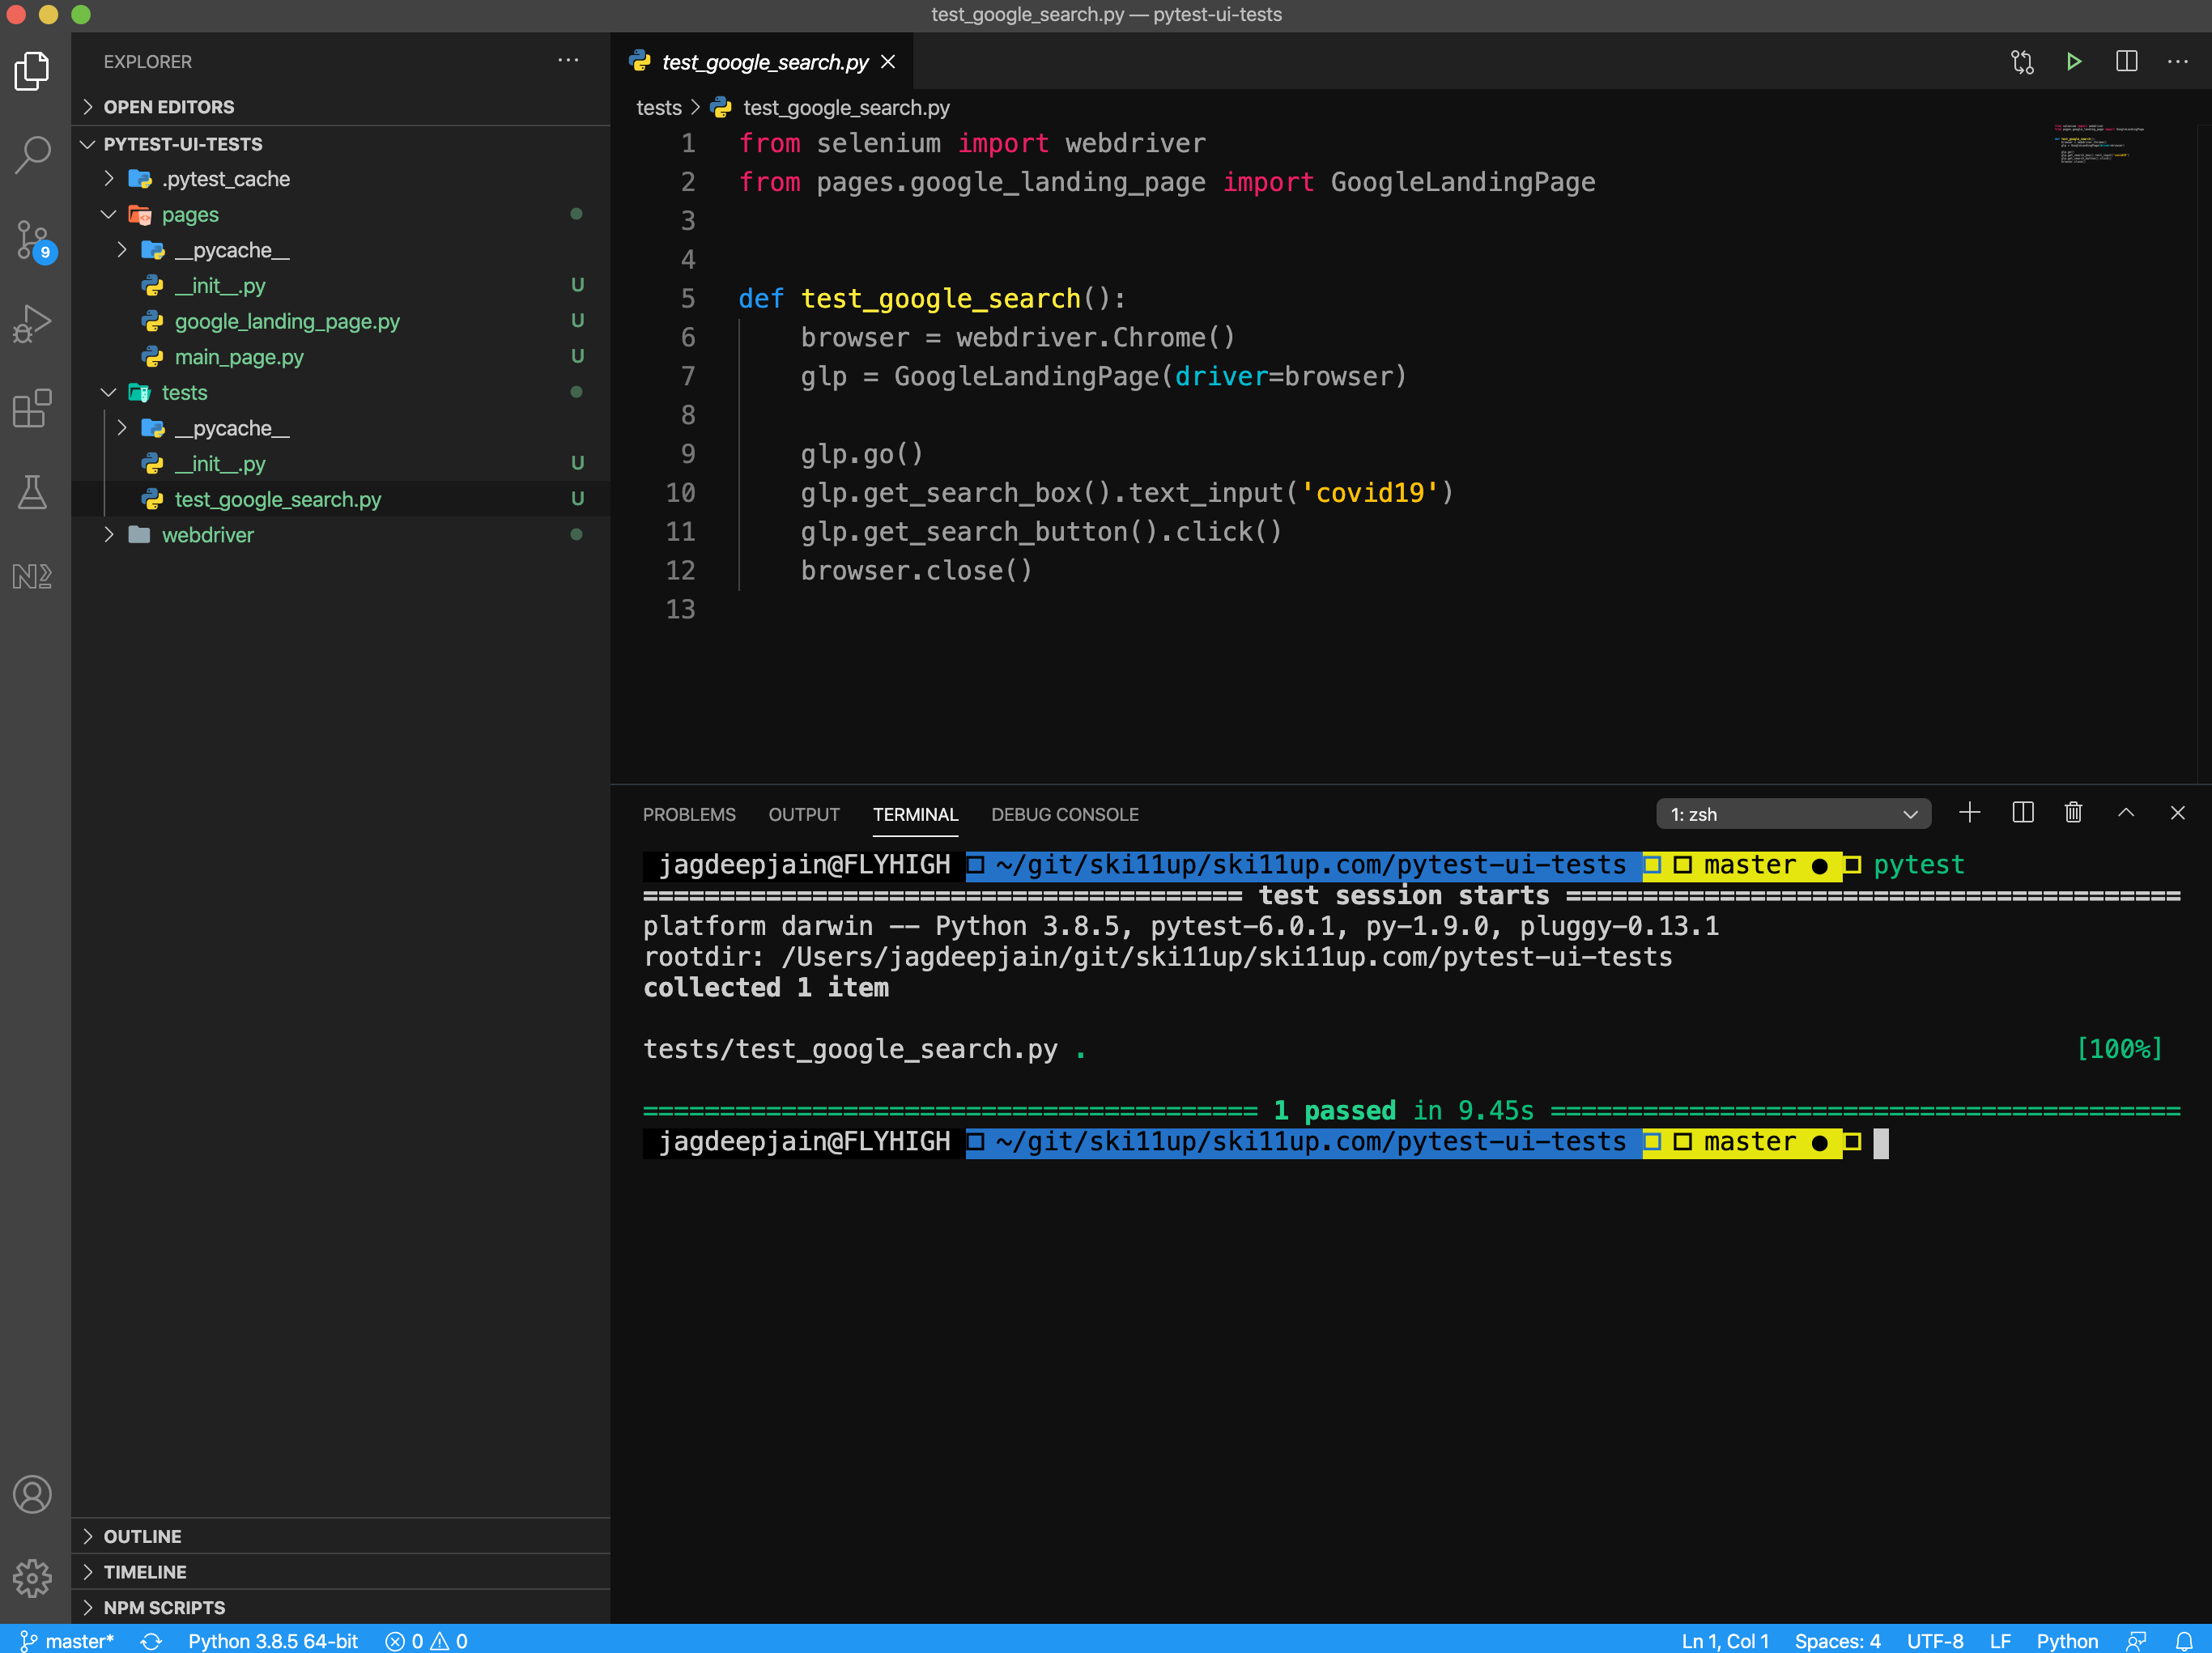Run Python file with play button

pyautogui.click(x=2073, y=62)
